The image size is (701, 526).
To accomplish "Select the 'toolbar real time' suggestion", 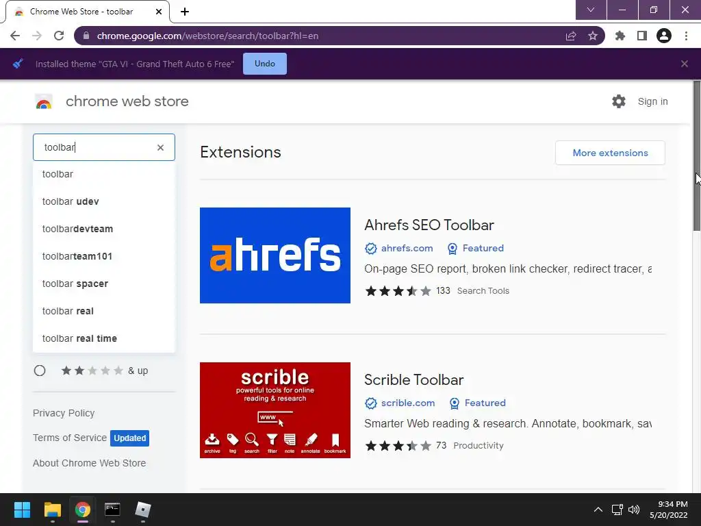I will (x=104, y=338).
